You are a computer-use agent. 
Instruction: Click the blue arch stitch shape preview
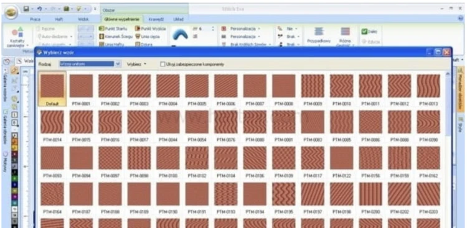[x=180, y=35]
